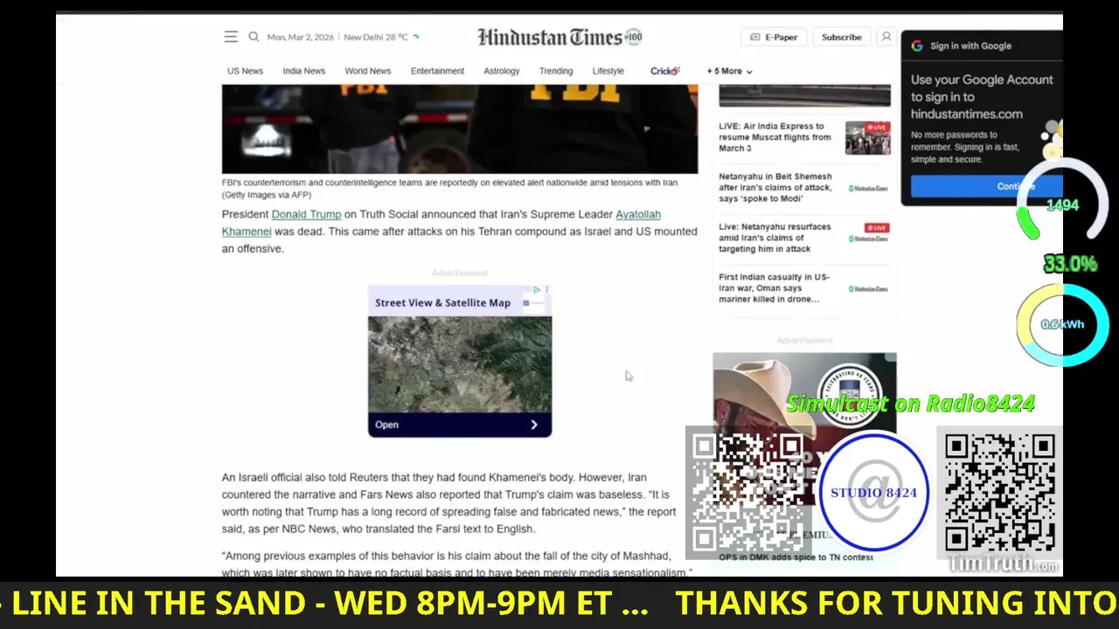Click the Google logo in sign-in popup
The image size is (1119, 629).
(917, 45)
